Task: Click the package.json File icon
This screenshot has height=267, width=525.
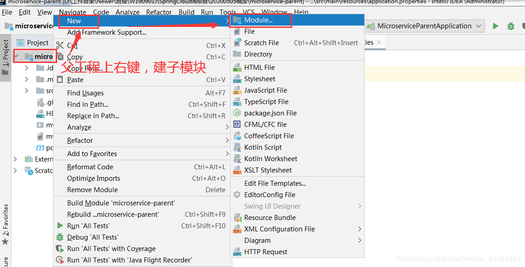Action: [x=237, y=113]
